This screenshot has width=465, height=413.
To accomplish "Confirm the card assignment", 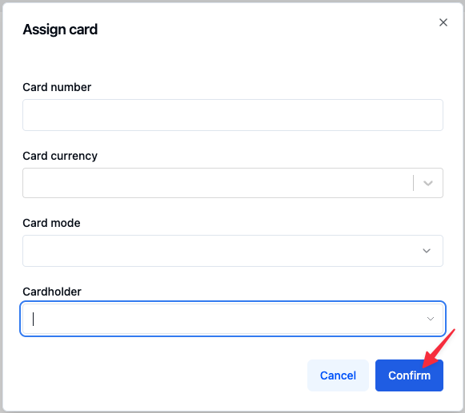I will point(409,375).
